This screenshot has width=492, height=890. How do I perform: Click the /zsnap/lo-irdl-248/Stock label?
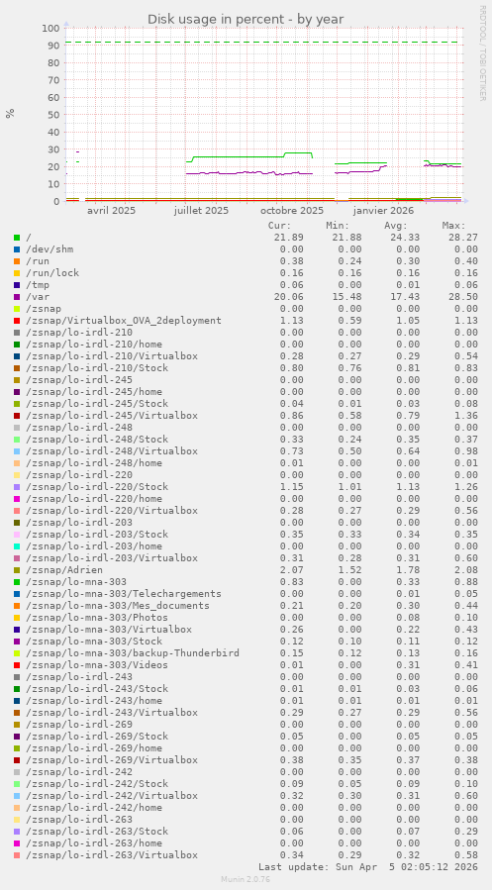(x=97, y=440)
